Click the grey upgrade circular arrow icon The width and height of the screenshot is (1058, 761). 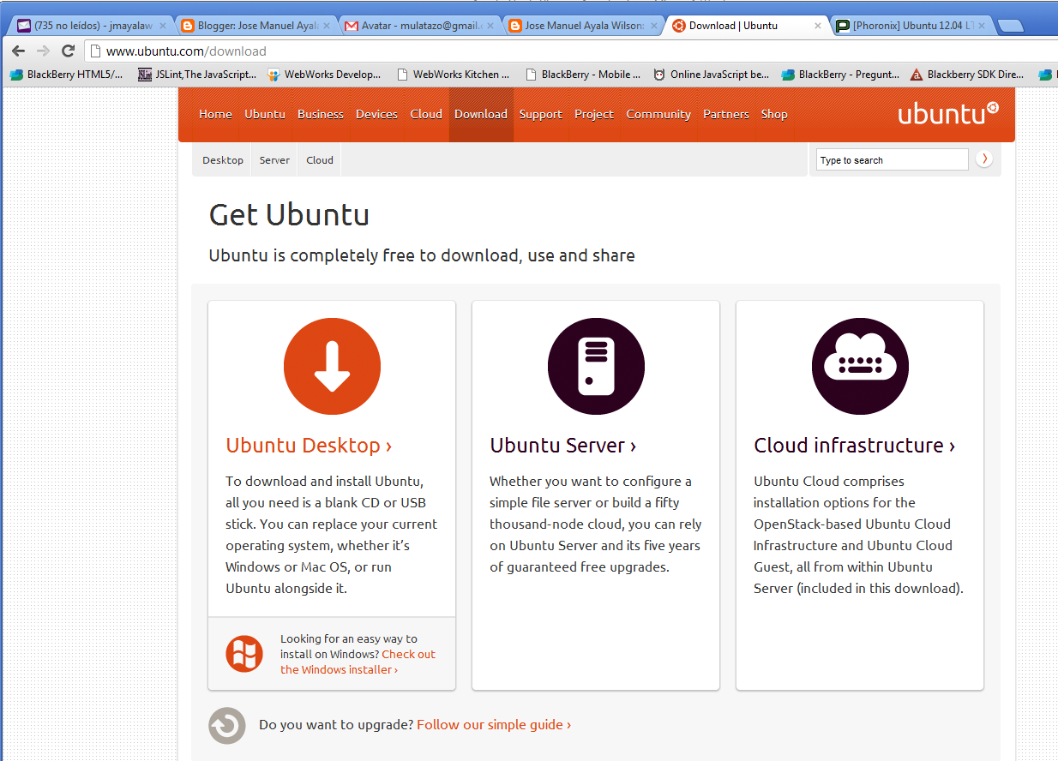tap(227, 726)
